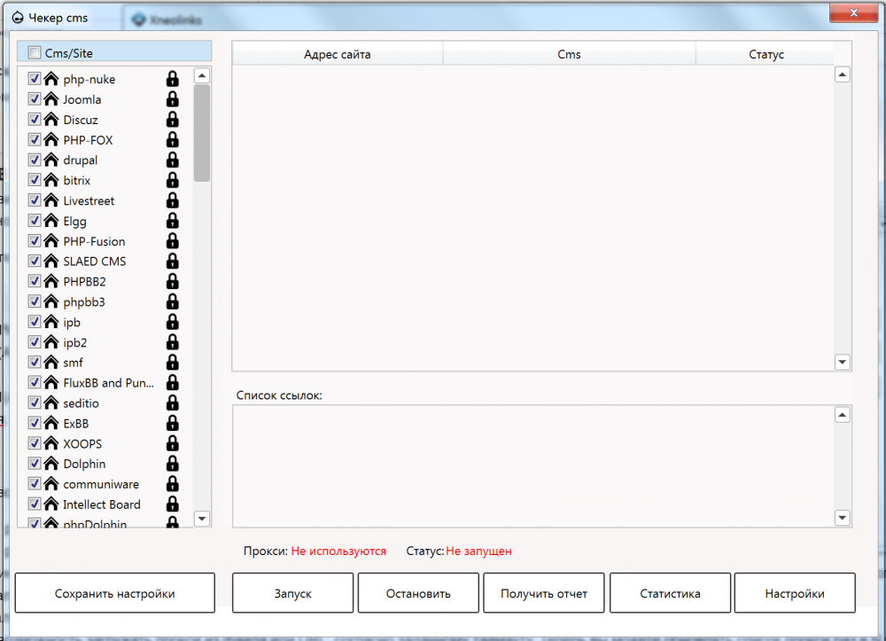Uncheck the php-nuke checkbox

pyautogui.click(x=35, y=79)
